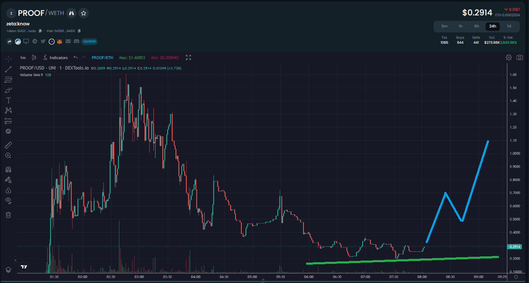Click the Update button
Image resolution: width=529 pixels, height=283 pixels.
pos(89,41)
